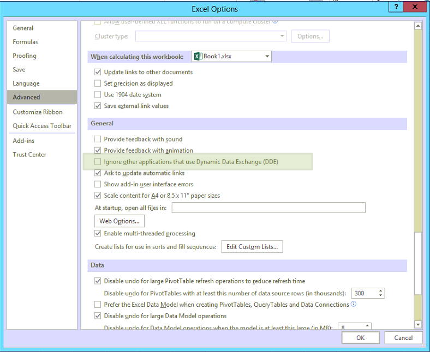Image resolution: width=430 pixels, height=352 pixels.
Task: Open the Formulas options category
Action: [26, 42]
